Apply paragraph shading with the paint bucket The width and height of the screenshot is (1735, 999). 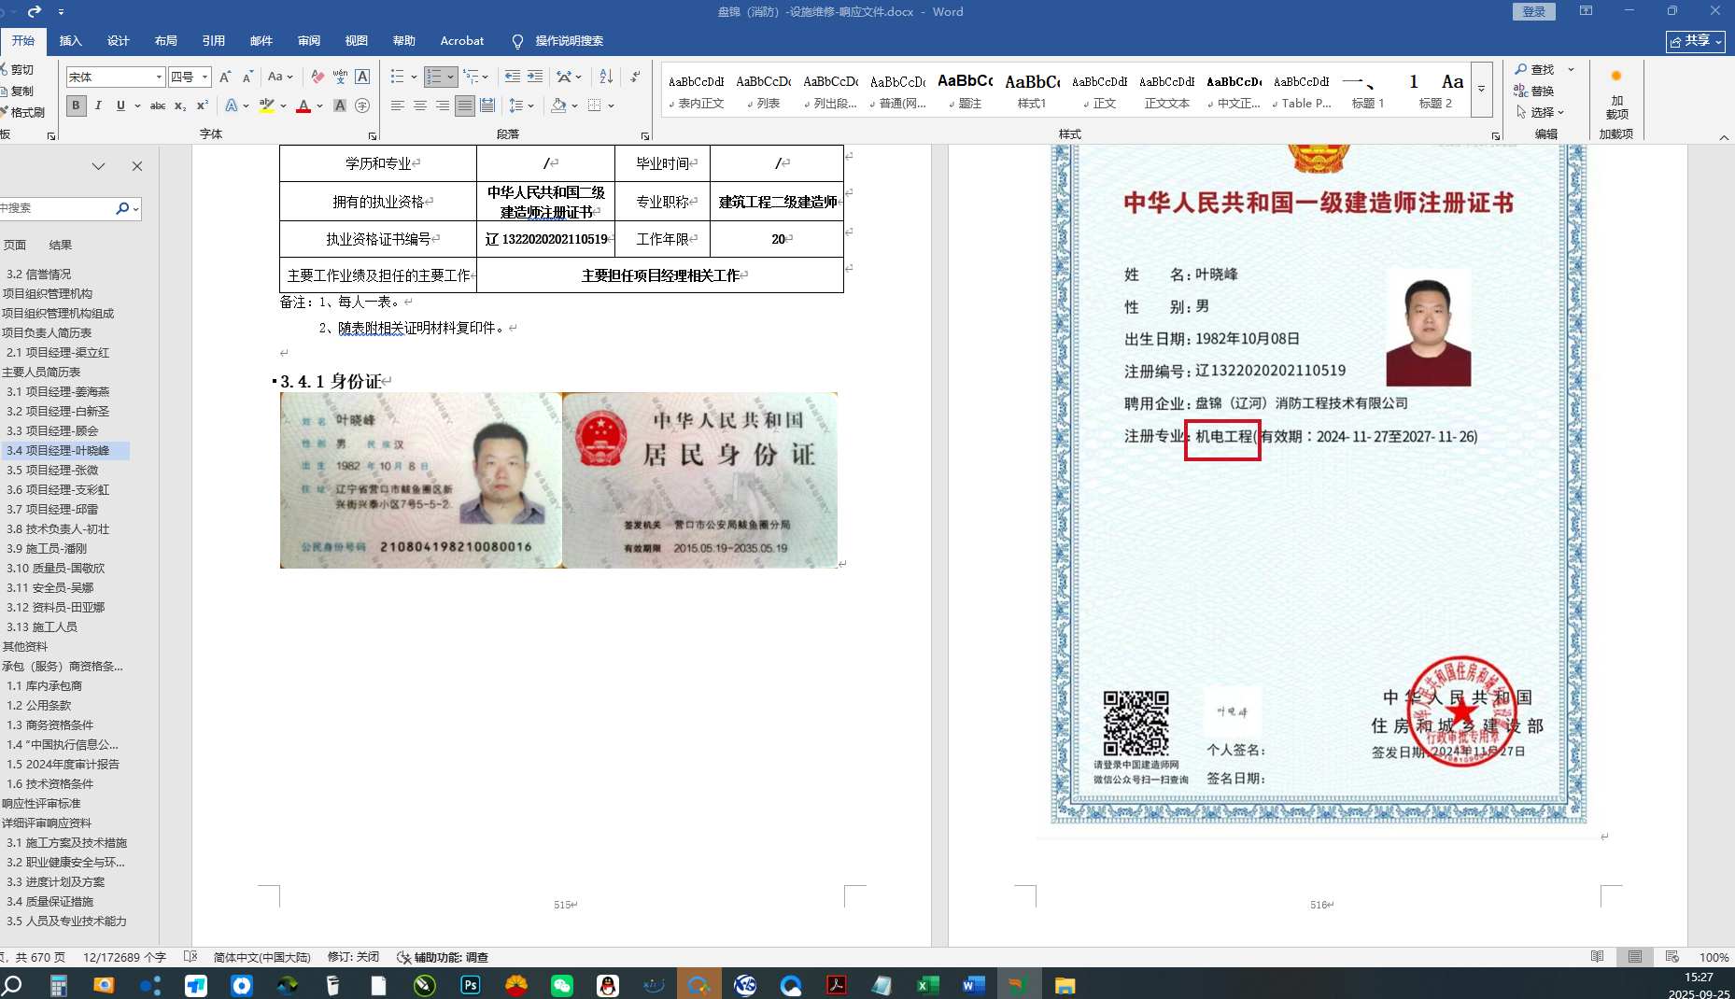click(558, 106)
